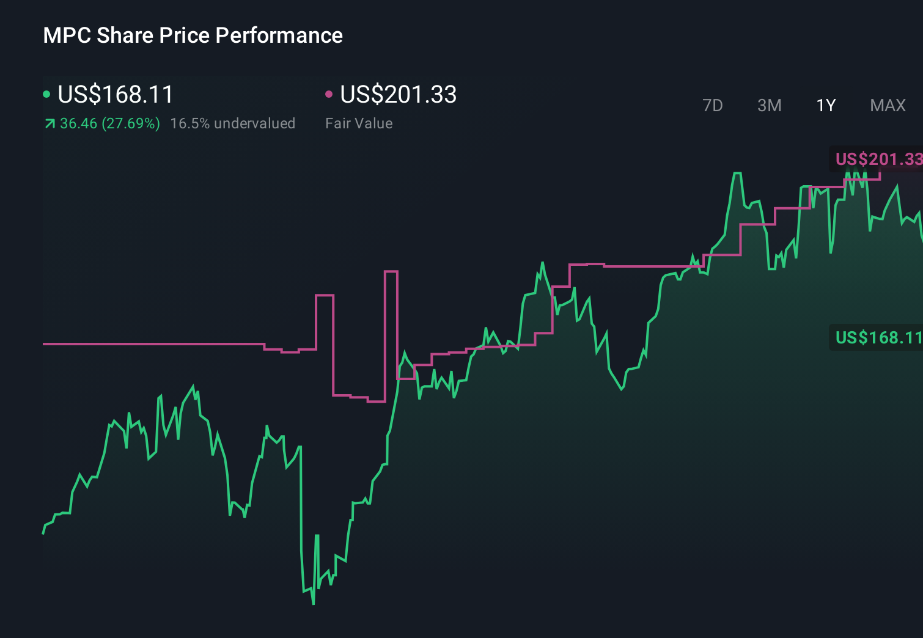Screen dimensions: 923x638
Task: Select the 3M time range button
Action: (x=769, y=105)
